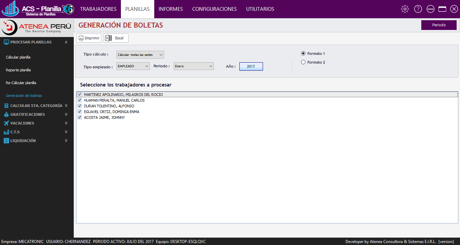460x245 pixels.
Task: Select the Formato 2 radio button
Action: click(x=303, y=62)
